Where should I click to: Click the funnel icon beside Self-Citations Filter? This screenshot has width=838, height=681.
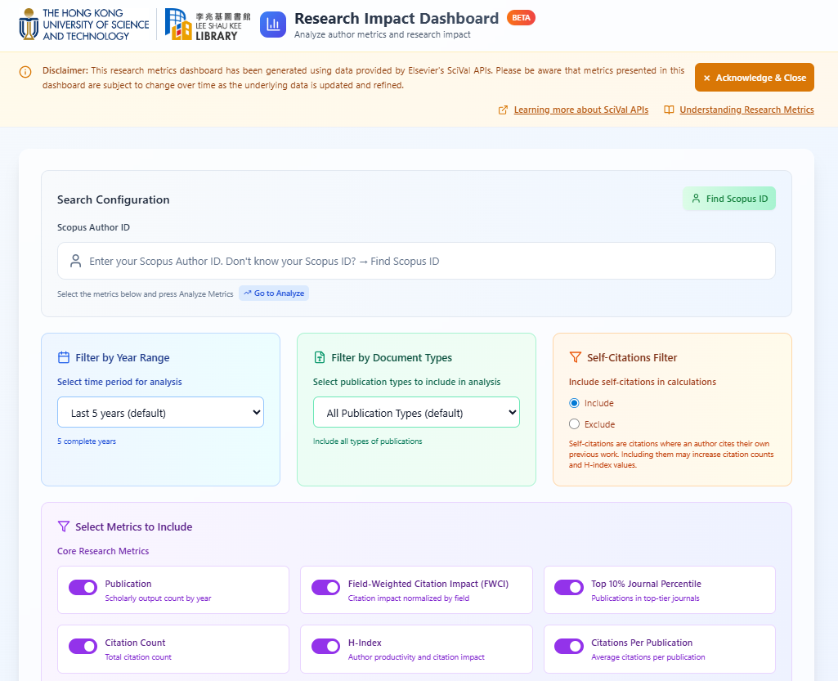coord(576,357)
